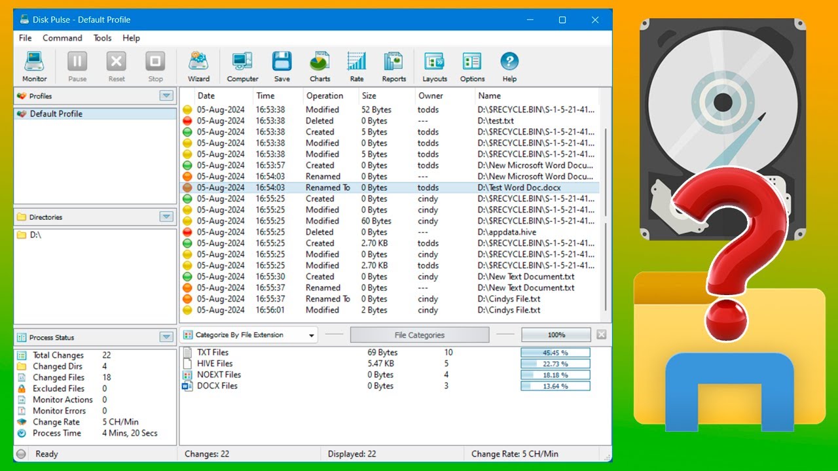Image resolution: width=838 pixels, height=471 pixels.
Task: Click the 5.47 KB HIVE Files size
Action: tap(381, 364)
